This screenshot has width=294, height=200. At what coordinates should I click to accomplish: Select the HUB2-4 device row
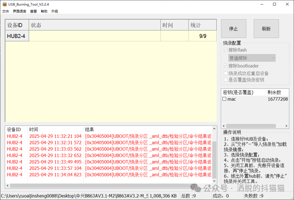(x=17, y=36)
